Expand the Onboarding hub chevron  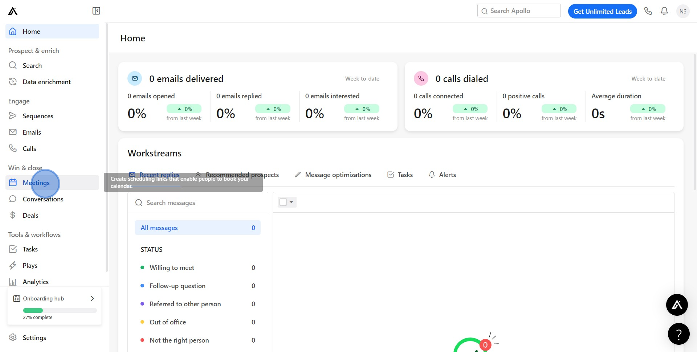[92, 298]
